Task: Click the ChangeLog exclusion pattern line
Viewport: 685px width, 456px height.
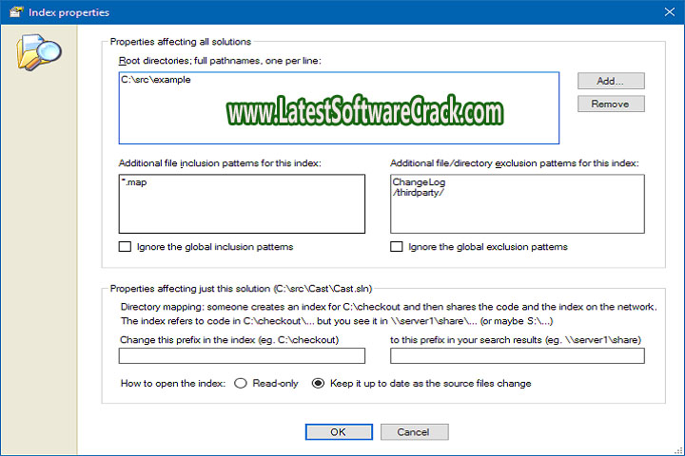Action: click(x=419, y=181)
